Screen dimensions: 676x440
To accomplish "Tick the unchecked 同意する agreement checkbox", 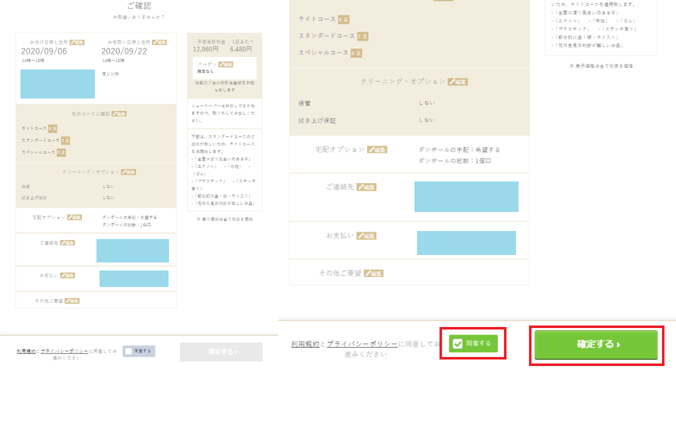I will [128, 351].
